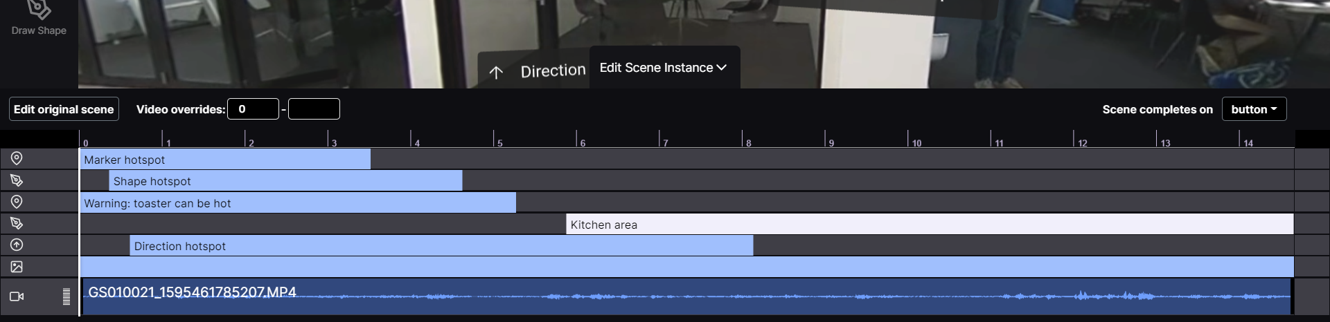Click the toaster warning row pin icon
Image resolution: width=1330 pixels, height=322 pixels.
[x=17, y=202]
